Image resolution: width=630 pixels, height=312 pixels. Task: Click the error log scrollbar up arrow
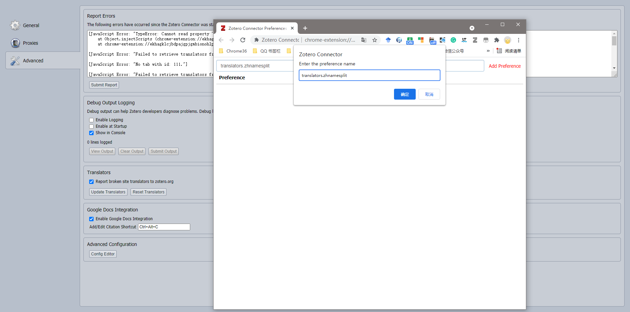(x=614, y=34)
